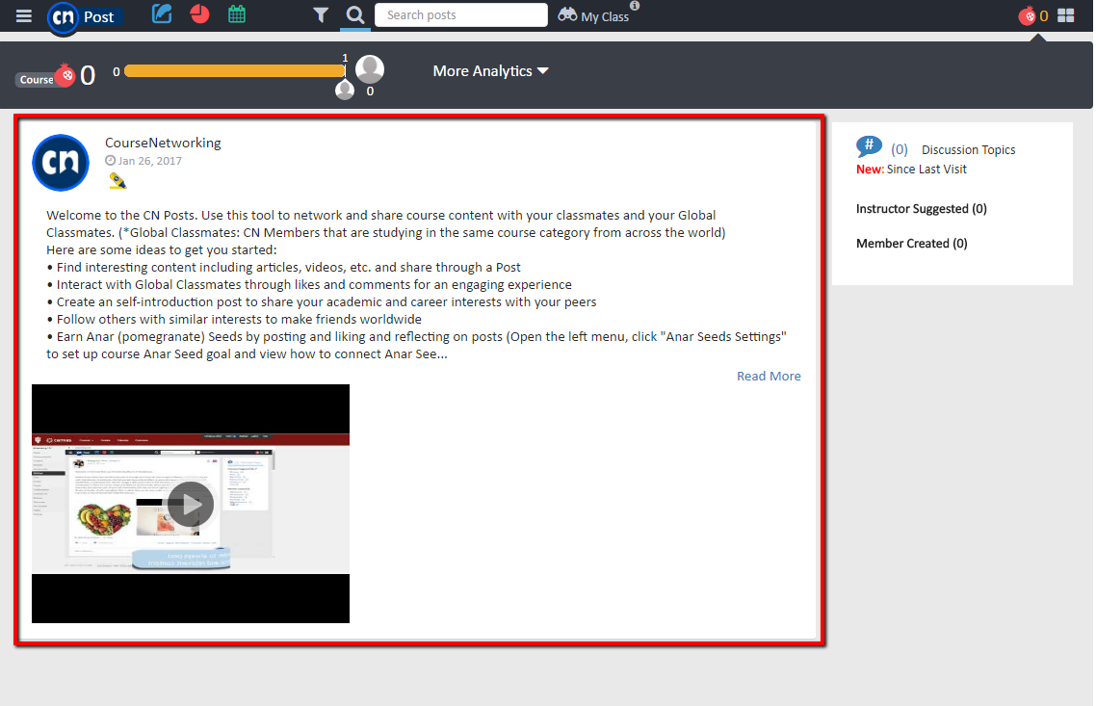The image size is (1096, 706).
Task: Open the grid apps icon
Action: tap(1066, 15)
